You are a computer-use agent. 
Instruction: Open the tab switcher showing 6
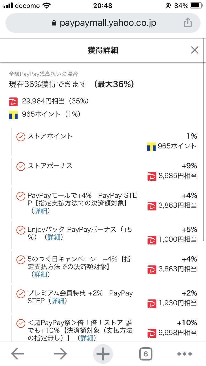pos(146,354)
